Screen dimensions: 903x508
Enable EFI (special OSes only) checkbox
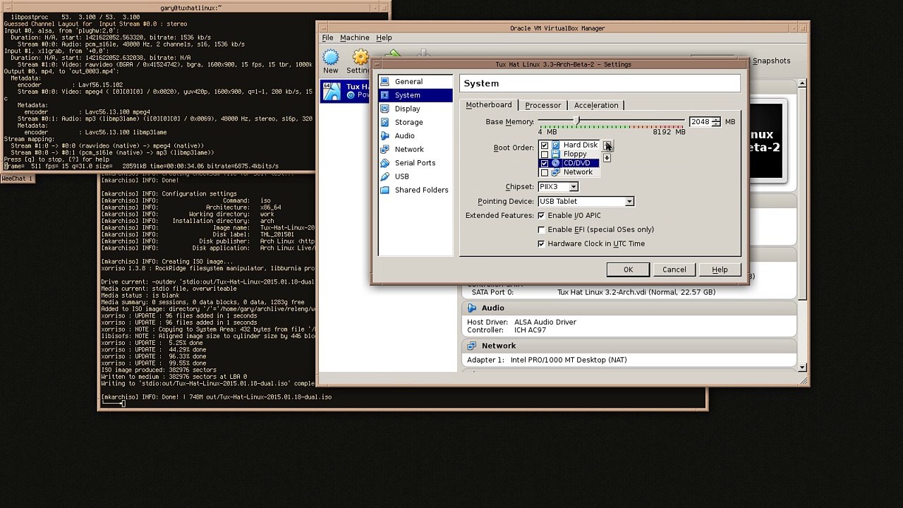pyautogui.click(x=541, y=229)
